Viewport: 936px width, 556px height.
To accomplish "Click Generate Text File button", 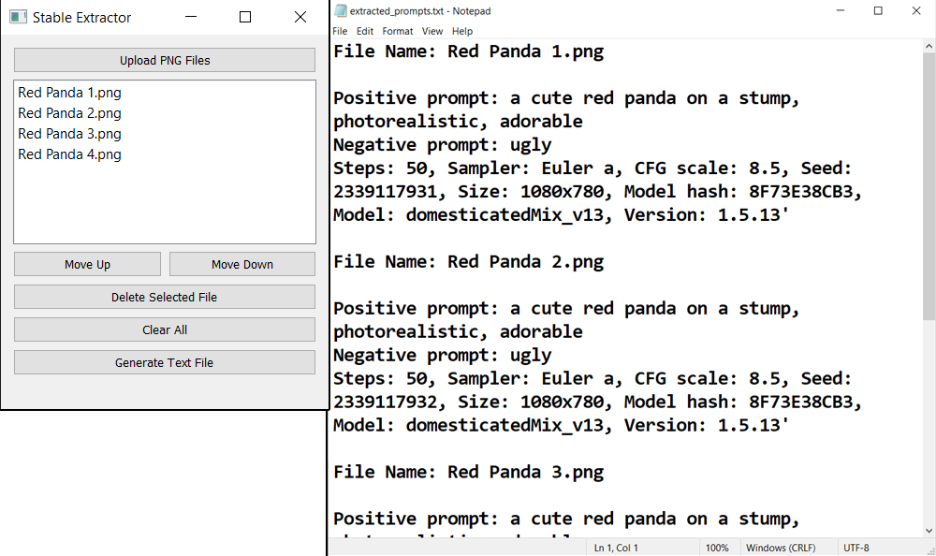I will [x=165, y=362].
